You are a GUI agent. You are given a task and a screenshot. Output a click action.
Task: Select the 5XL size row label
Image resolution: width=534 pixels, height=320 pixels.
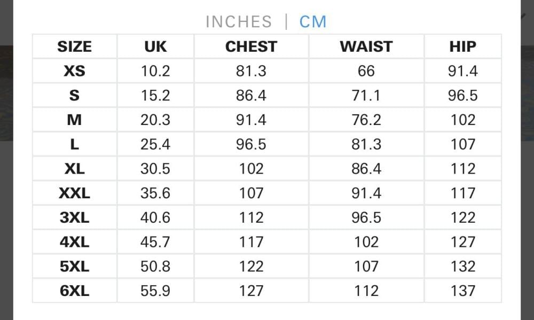tap(74, 267)
